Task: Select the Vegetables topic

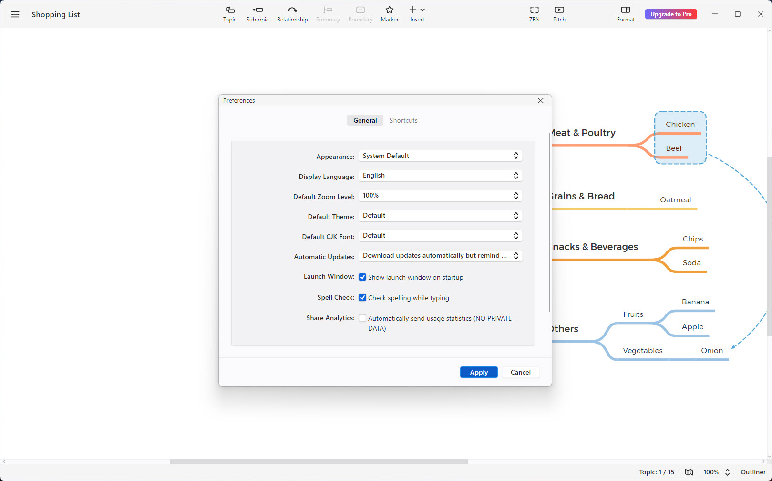Action: 642,351
